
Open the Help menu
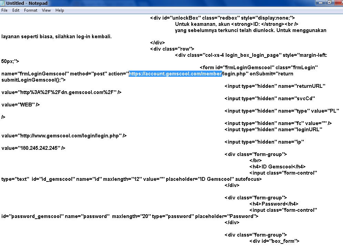coord(60,10)
